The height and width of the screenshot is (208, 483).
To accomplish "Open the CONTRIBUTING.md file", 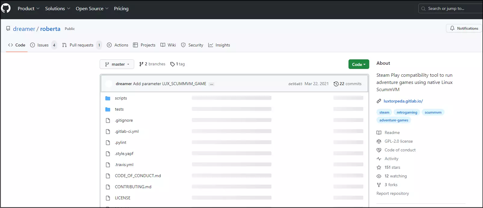I will click(x=133, y=187).
